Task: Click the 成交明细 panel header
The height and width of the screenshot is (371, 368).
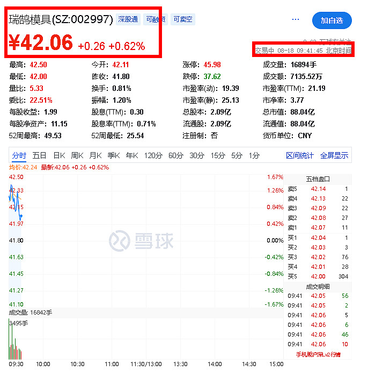Action: (x=318, y=287)
